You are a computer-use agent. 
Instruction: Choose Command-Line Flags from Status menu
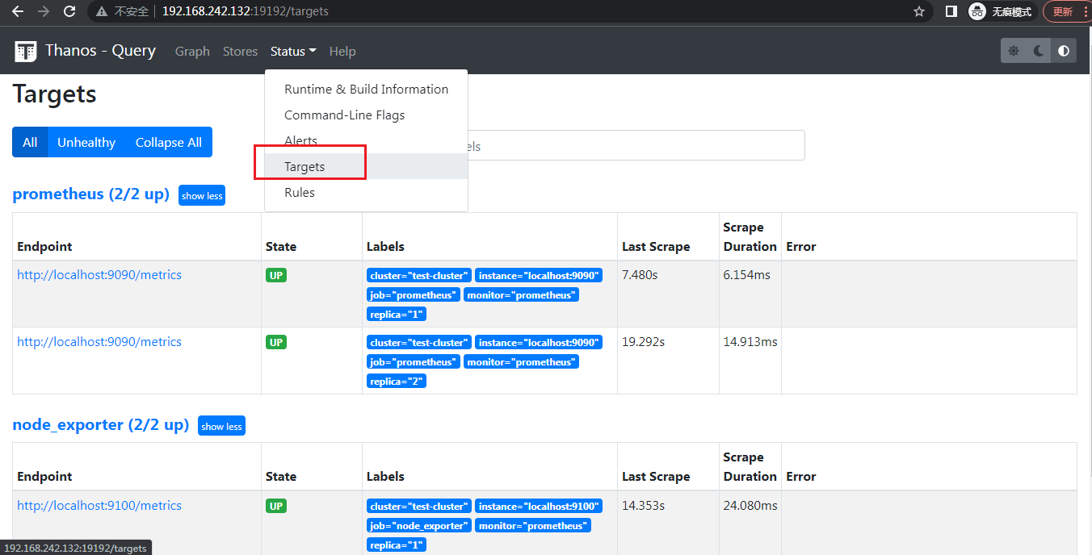(x=344, y=115)
